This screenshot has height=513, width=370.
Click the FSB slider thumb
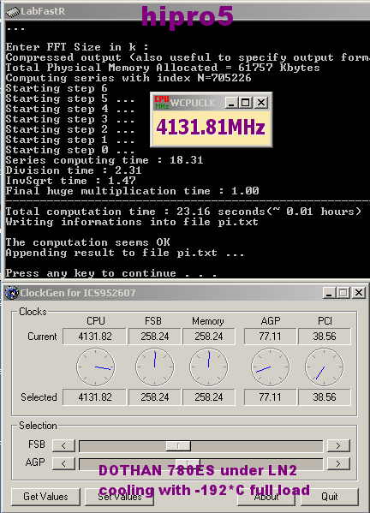(x=178, y=445)
